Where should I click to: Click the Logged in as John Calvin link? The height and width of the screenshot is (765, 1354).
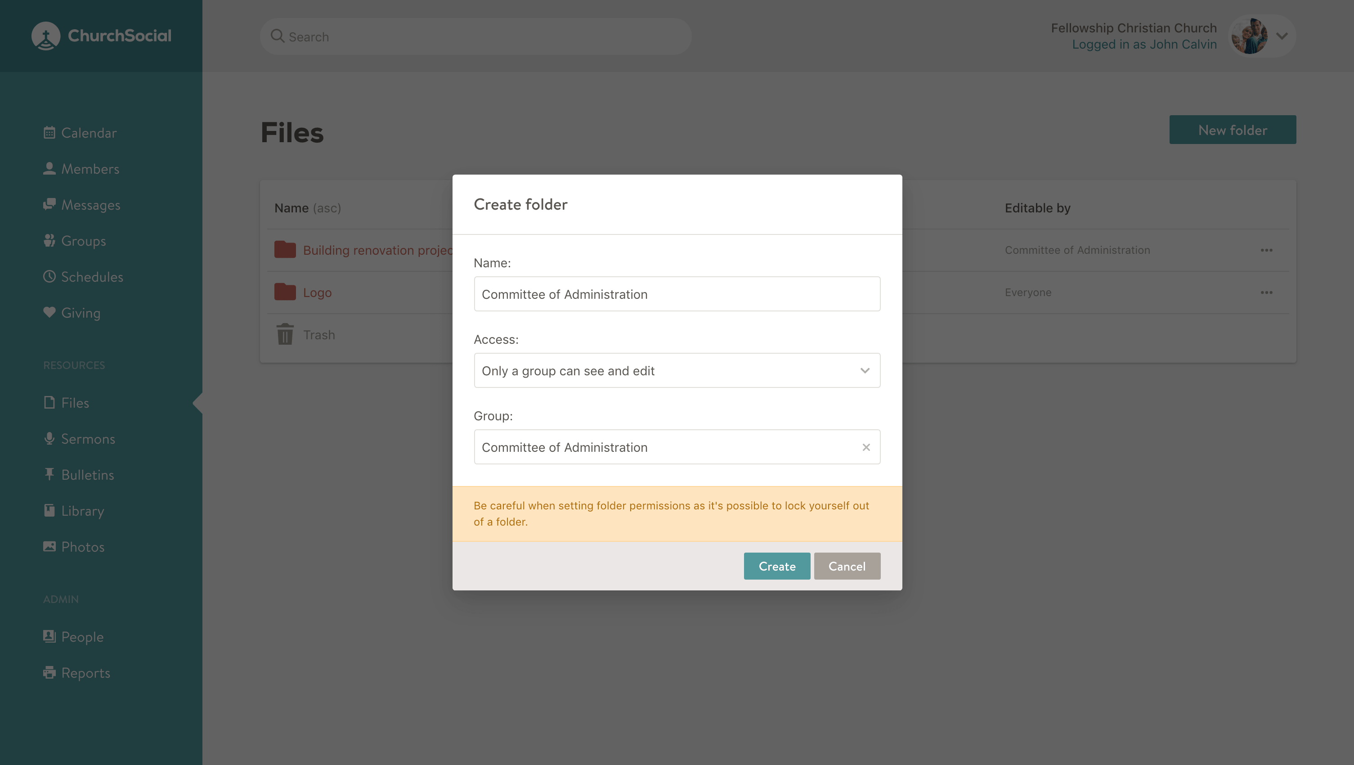pyautogui.click(x=1144, y=44)
